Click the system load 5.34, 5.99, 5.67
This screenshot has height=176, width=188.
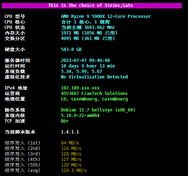tap(82, 71)
